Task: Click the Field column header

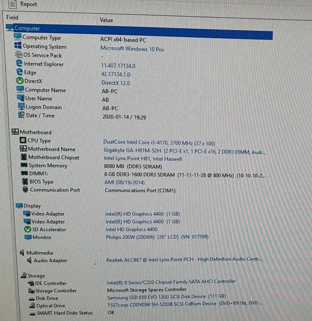Action: pyautogui.click(x=12, y=18)
